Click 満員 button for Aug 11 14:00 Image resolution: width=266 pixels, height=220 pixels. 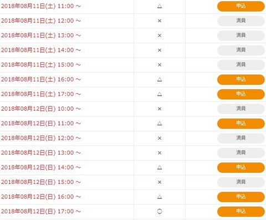pyautogui.click(x=241, y=50)
